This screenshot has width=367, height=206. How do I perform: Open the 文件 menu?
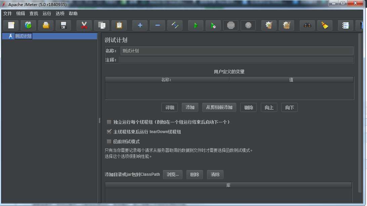pos(7,13)
